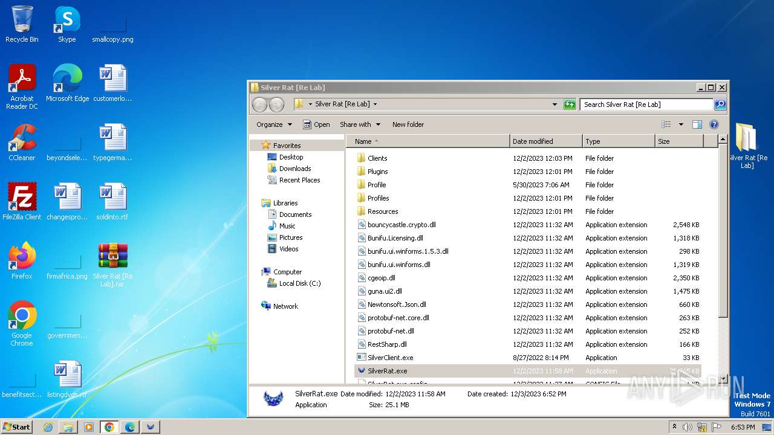Open Google Chrome desktop shortcut

click(22, 324)
